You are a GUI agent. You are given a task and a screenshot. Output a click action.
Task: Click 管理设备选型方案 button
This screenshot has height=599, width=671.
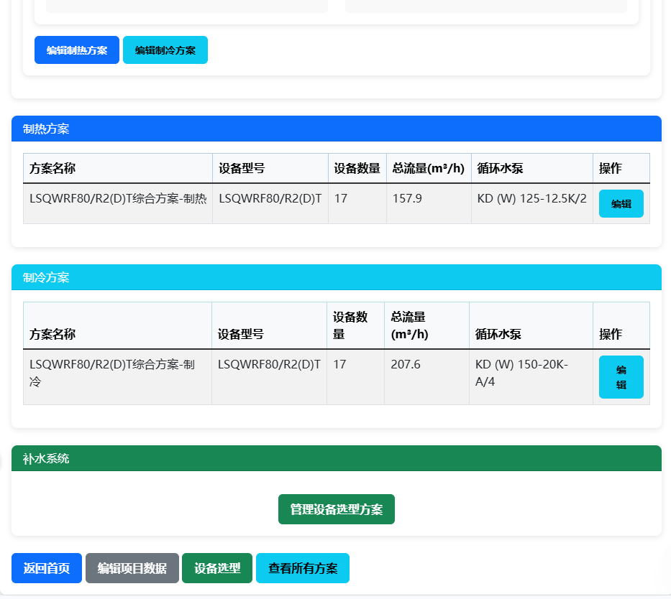tap(337, 509)
